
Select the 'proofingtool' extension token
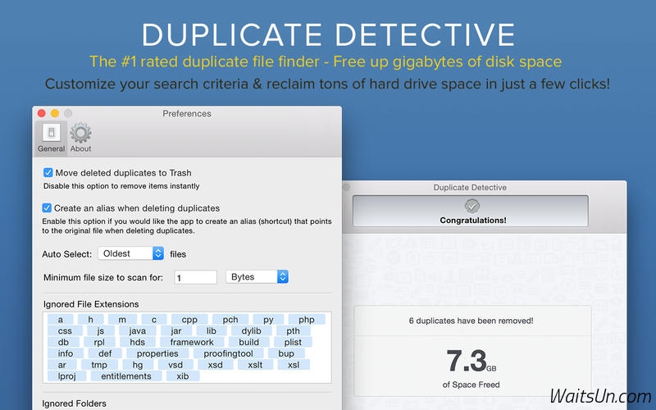pos(228,353)
